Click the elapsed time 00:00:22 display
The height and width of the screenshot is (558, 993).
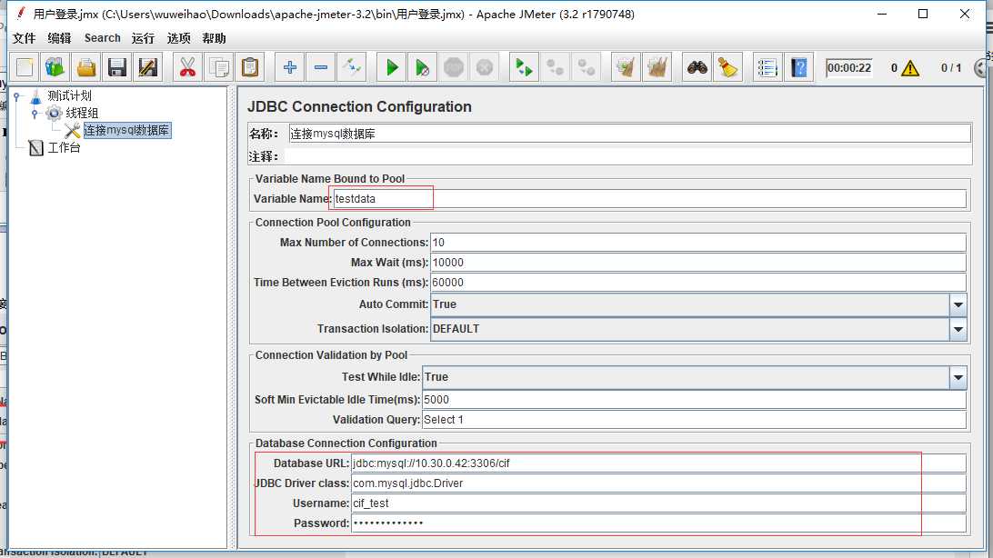(849, 67)
